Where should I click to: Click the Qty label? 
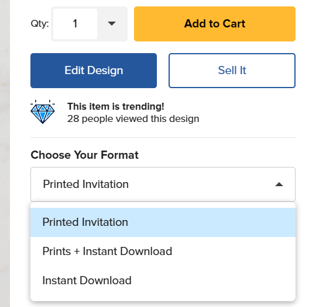point(40,23)
